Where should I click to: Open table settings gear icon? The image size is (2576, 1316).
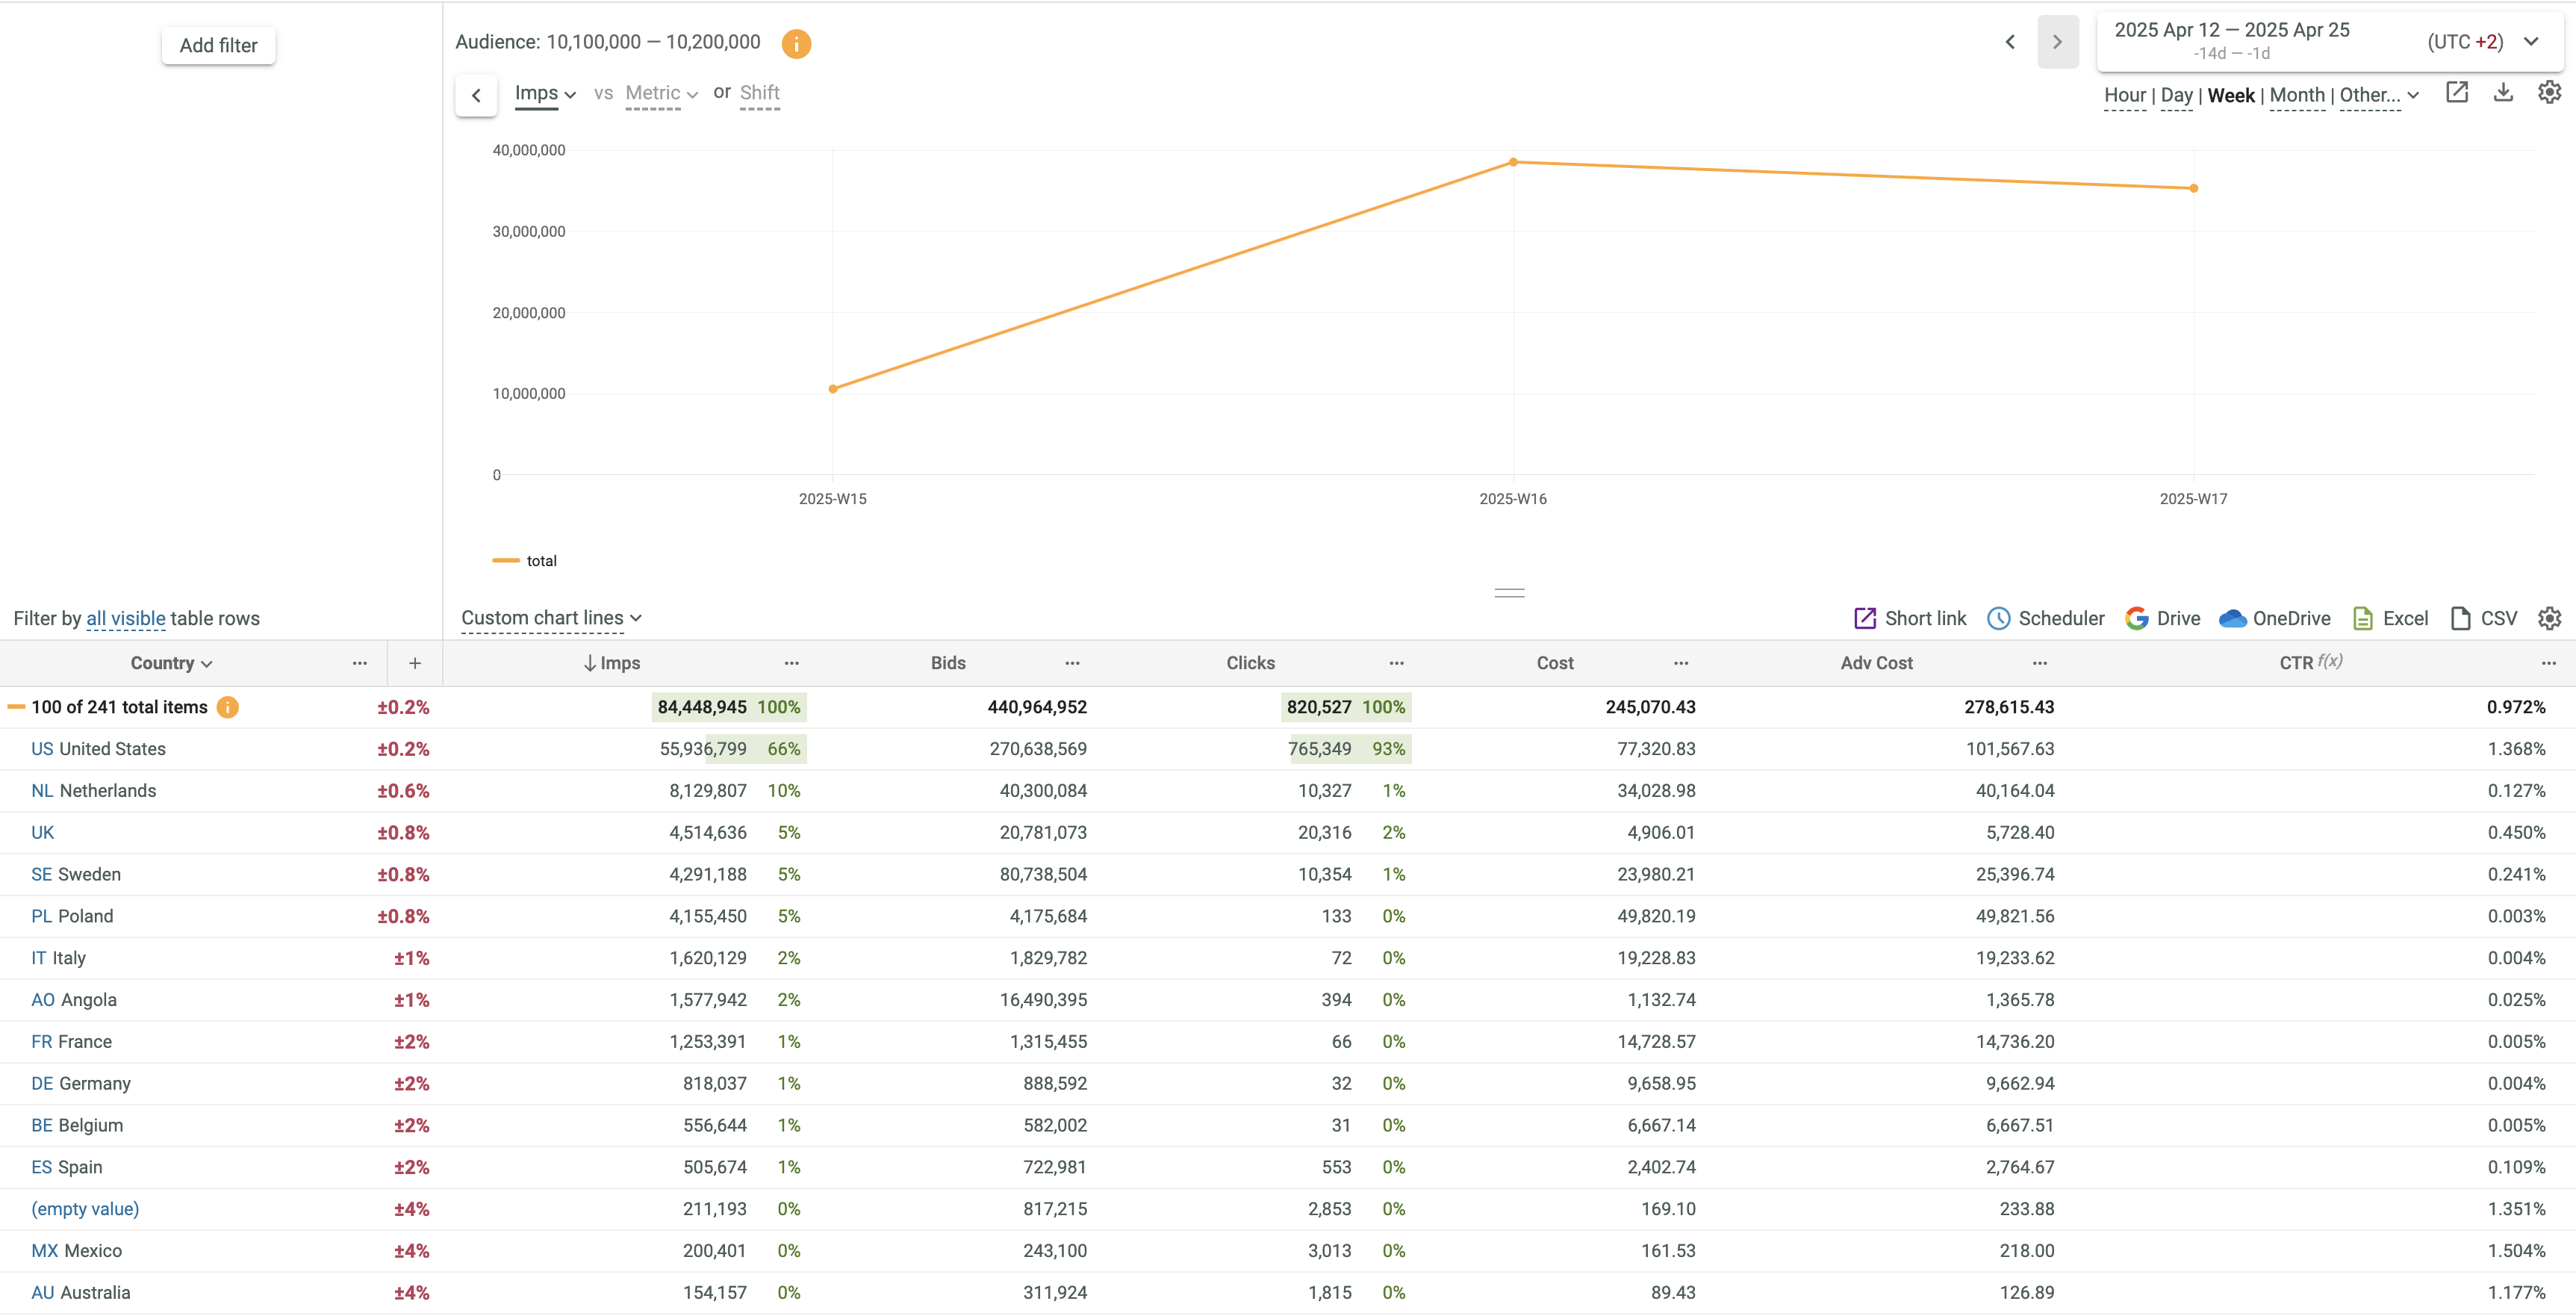pos(2549,618)
